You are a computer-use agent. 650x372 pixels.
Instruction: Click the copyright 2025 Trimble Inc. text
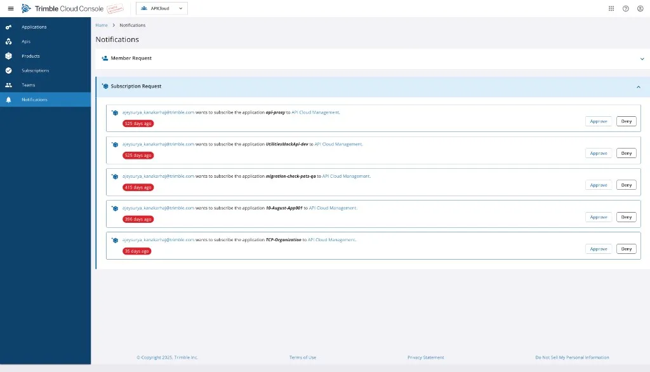point(168,357)
